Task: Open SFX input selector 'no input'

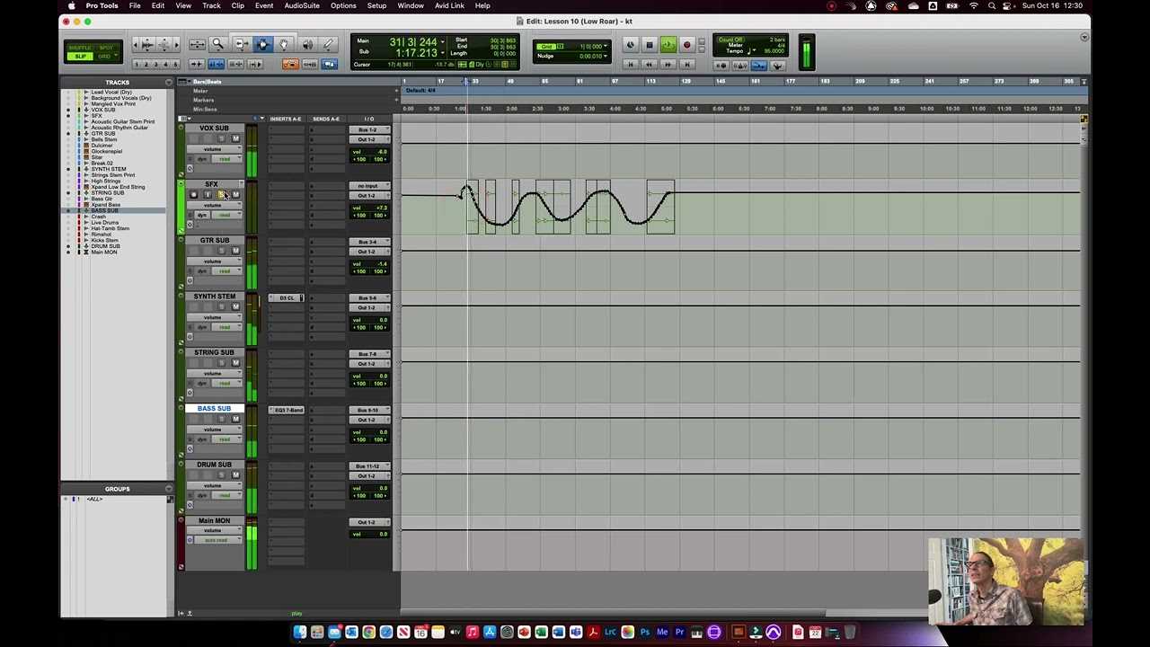Action: pos(368,185)
